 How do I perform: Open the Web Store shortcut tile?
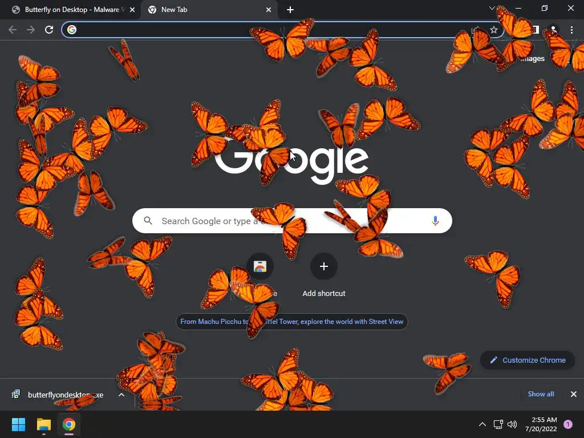tap(260, 266)
